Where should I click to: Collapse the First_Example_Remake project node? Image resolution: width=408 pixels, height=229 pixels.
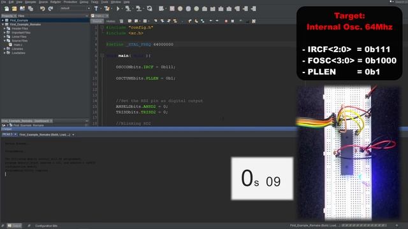click(3, 24)
